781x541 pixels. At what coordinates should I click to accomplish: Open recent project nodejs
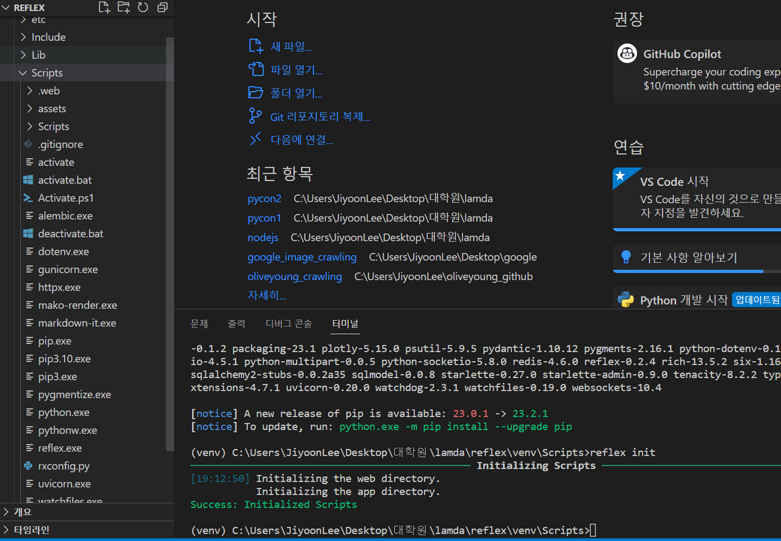point(262,237)
